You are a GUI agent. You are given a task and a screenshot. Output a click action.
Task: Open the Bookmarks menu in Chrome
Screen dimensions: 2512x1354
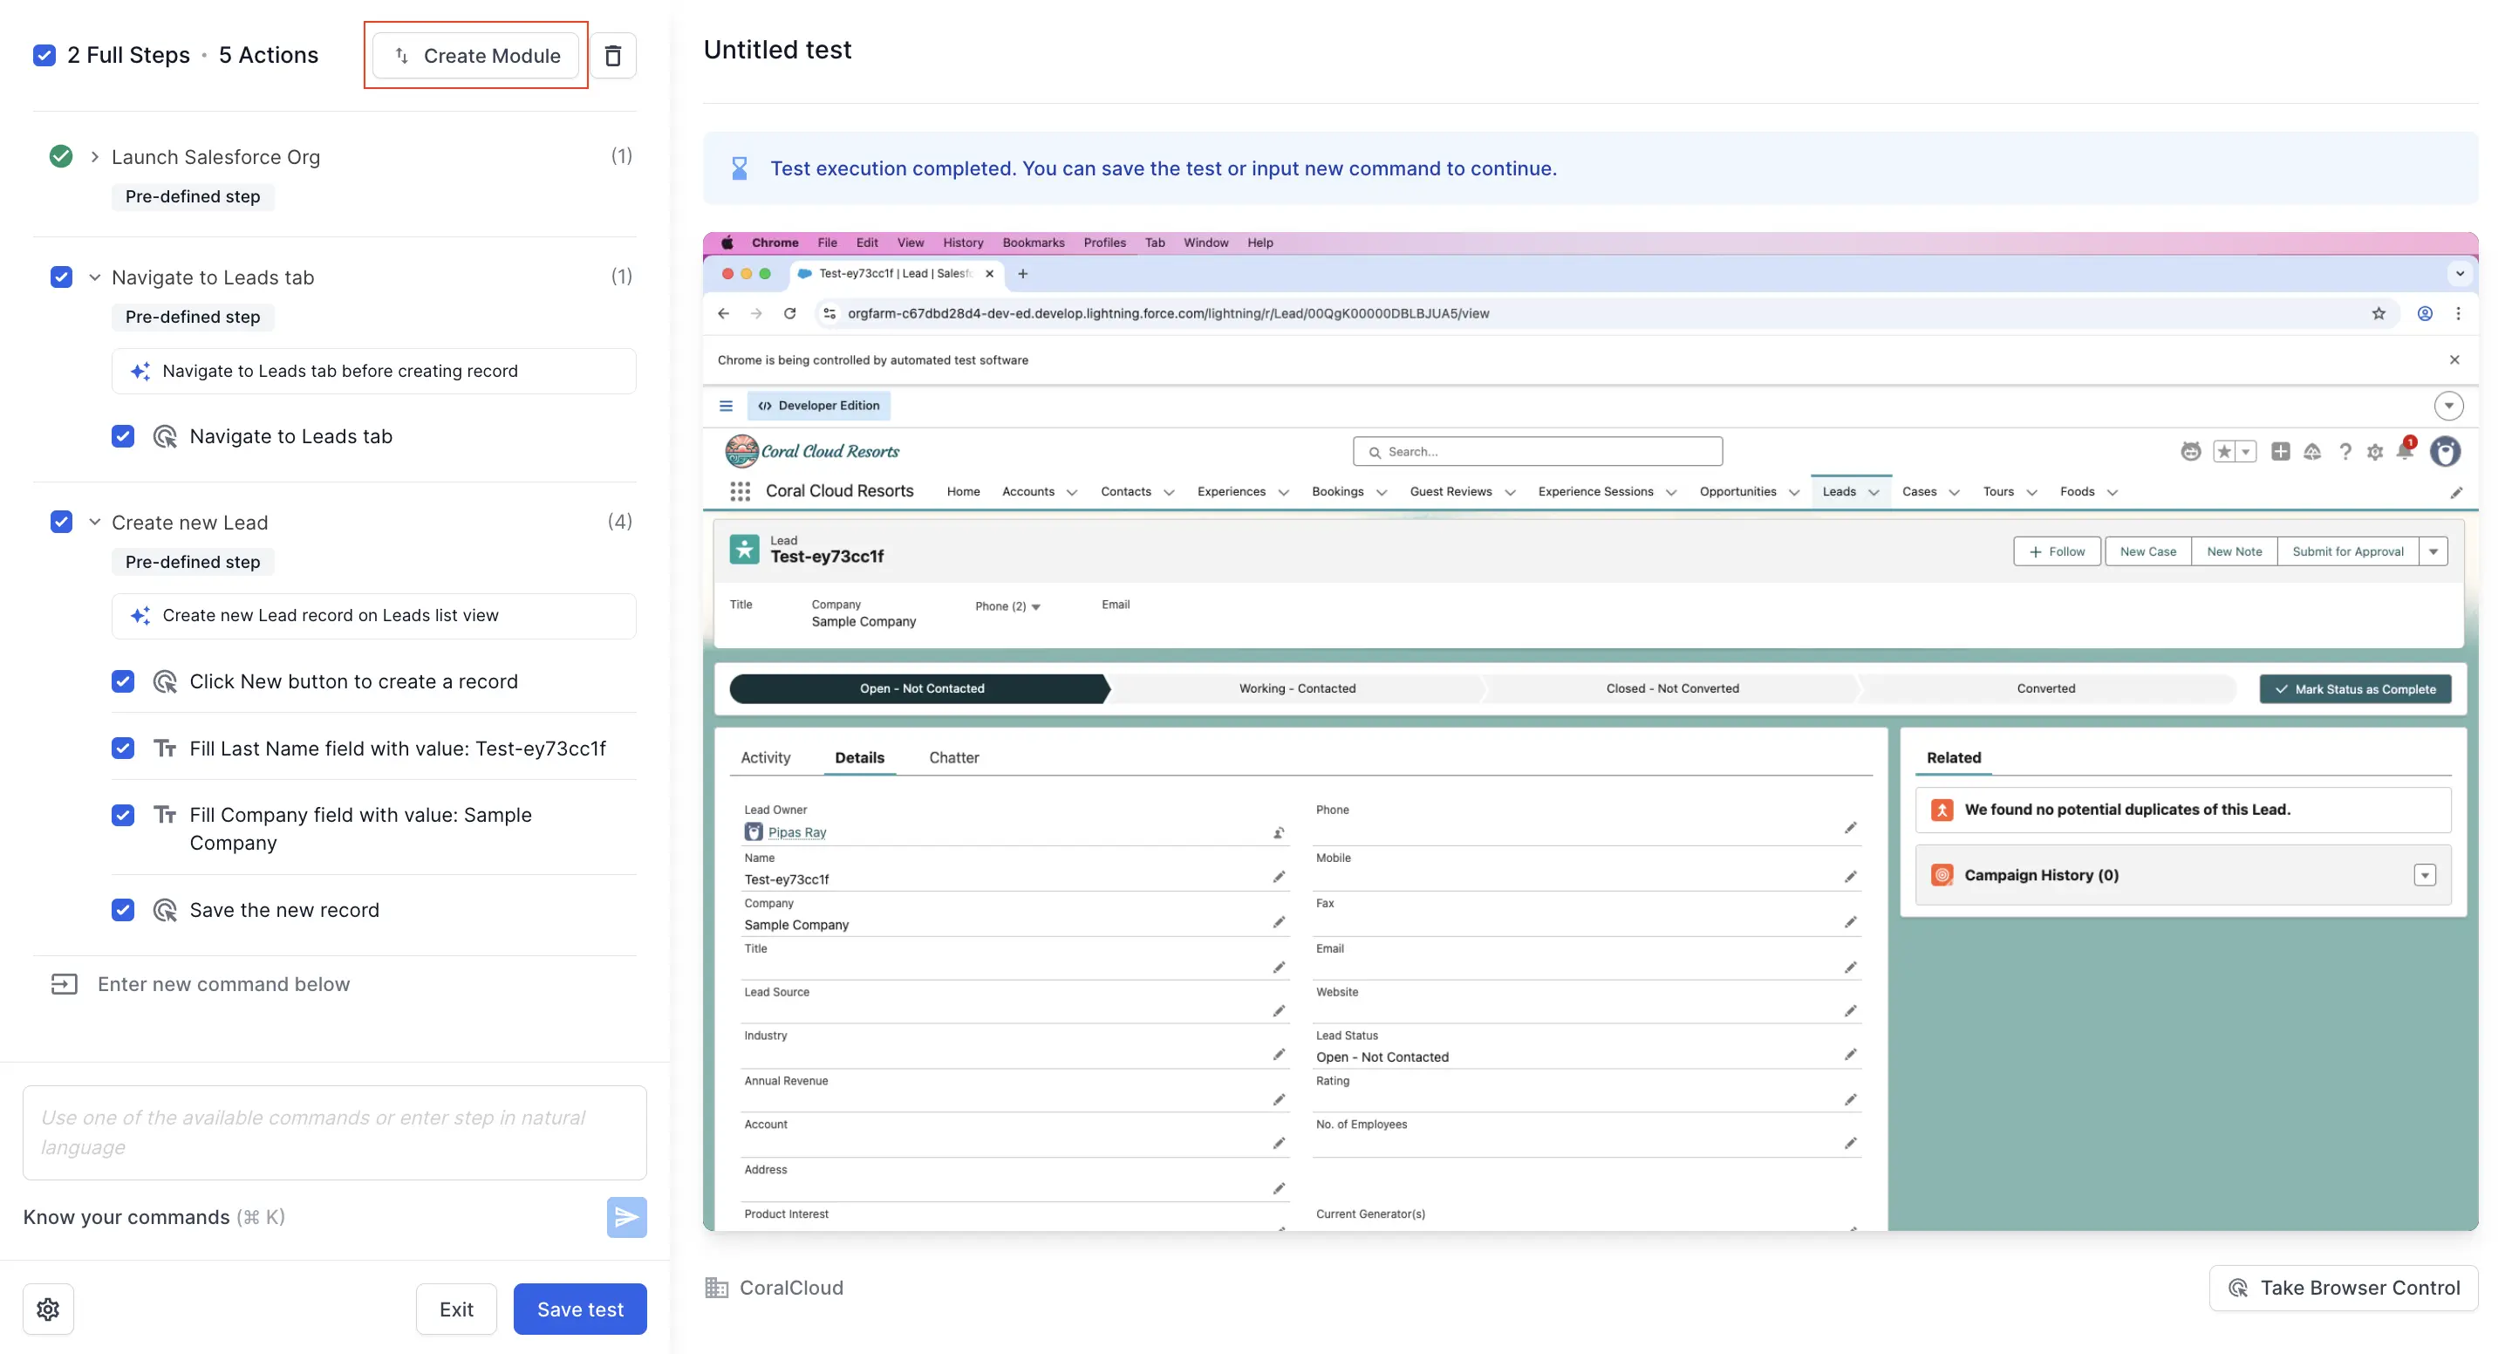coord(1033,242)
